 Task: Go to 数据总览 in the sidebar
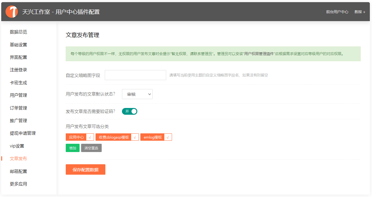click(x=18, y=32)
